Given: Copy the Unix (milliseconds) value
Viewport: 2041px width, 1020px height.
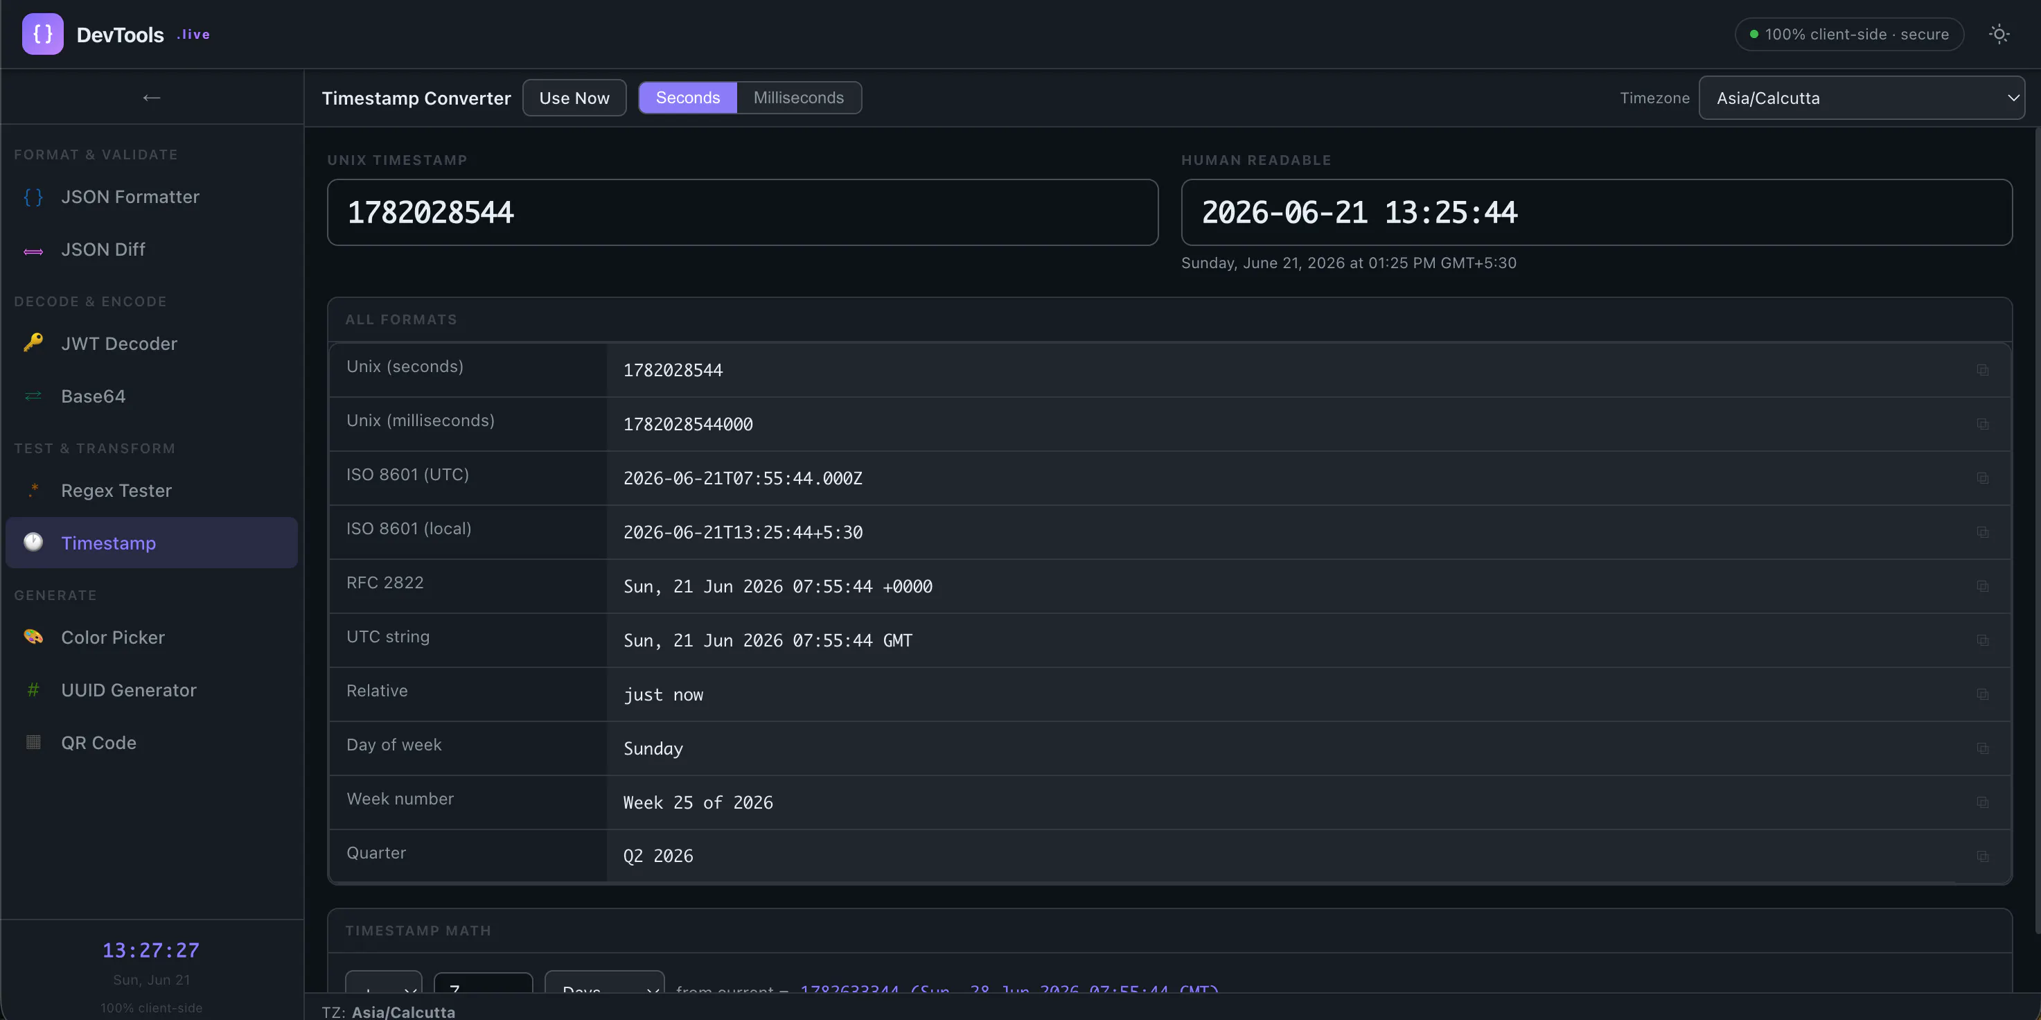Looking at the screenshot, I should point(1982,424).
